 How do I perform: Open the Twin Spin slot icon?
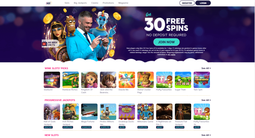click(202, 80)
